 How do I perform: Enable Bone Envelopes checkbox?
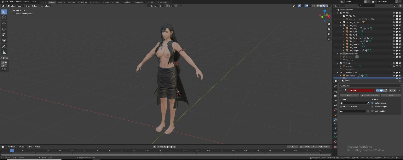(372, 107)
